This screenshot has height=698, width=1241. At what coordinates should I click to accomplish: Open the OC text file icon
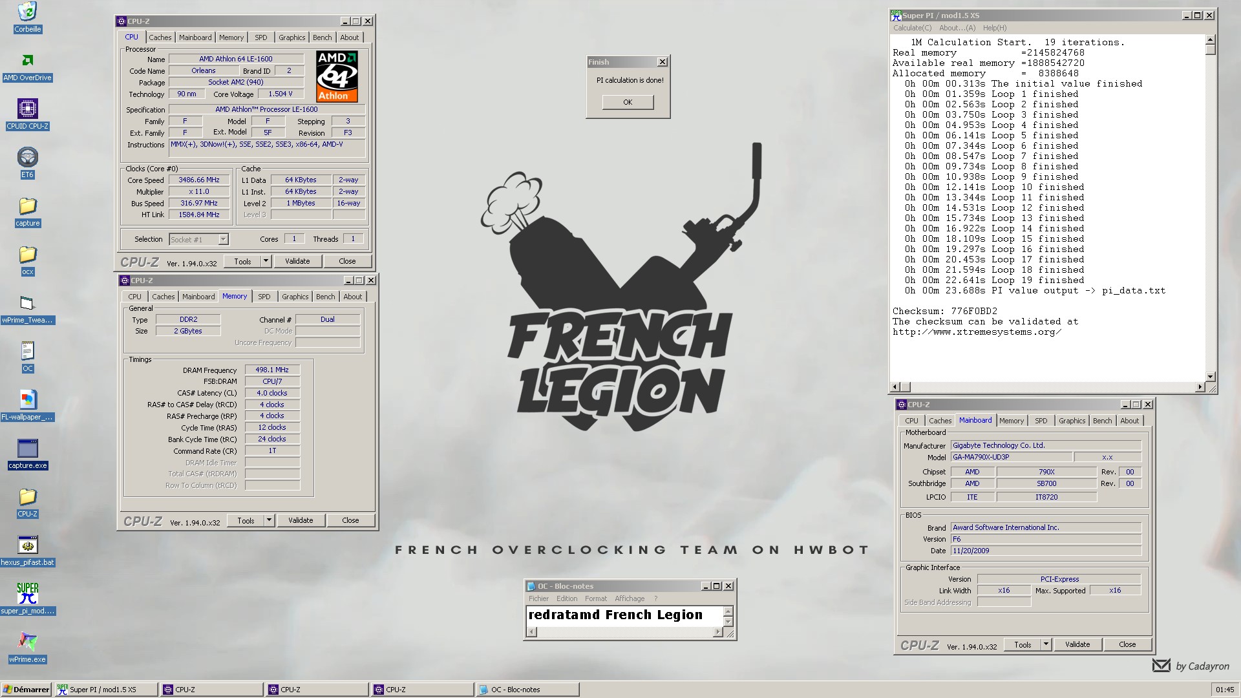pos(27,351)
